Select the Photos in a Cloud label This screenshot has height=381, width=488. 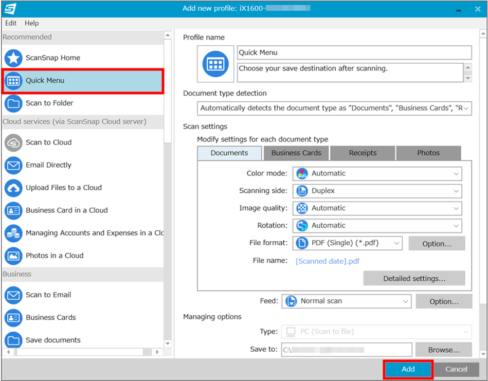(x=55, y=256)
